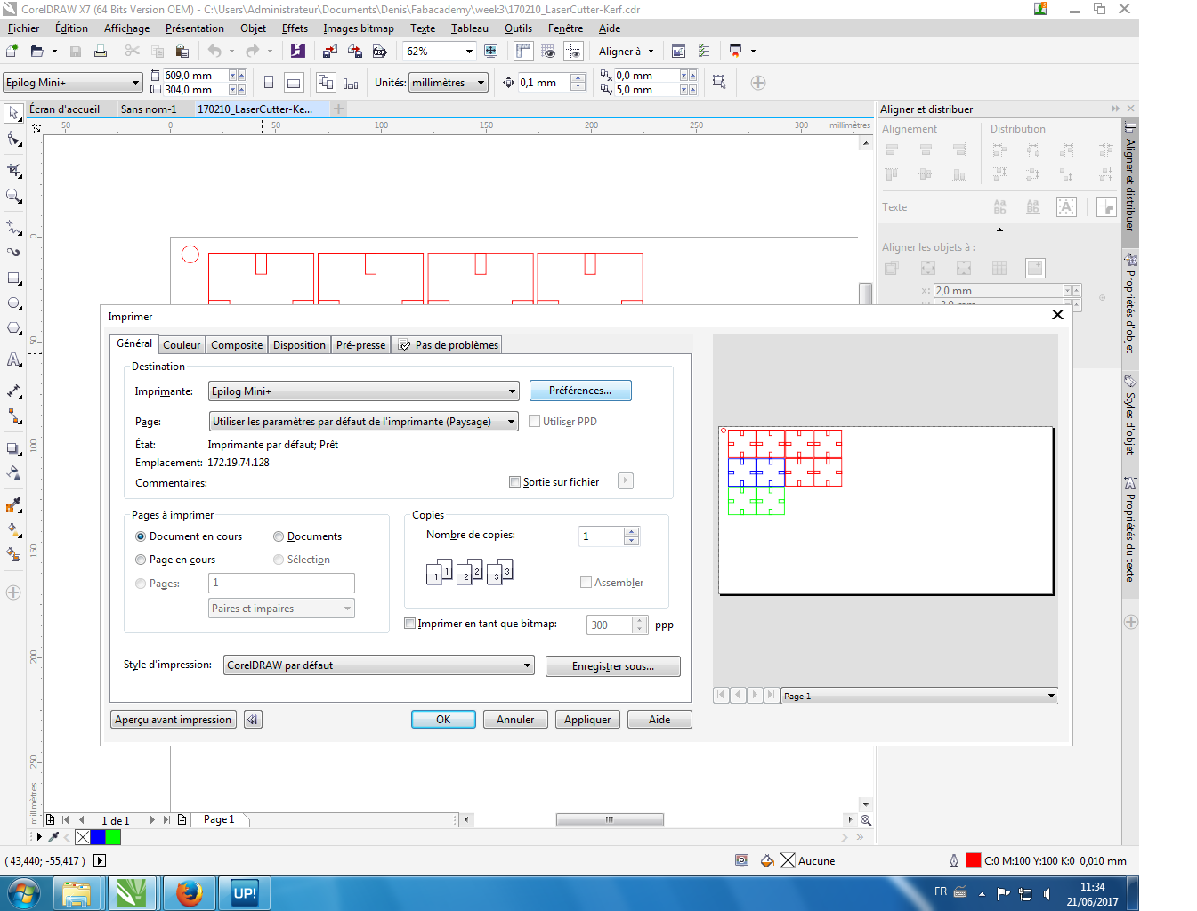Pick the Rectangle tool
1197x911 pixels.
pos(13,278)
